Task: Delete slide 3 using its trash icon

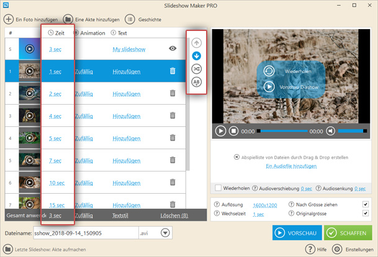Action: [173, 115]
